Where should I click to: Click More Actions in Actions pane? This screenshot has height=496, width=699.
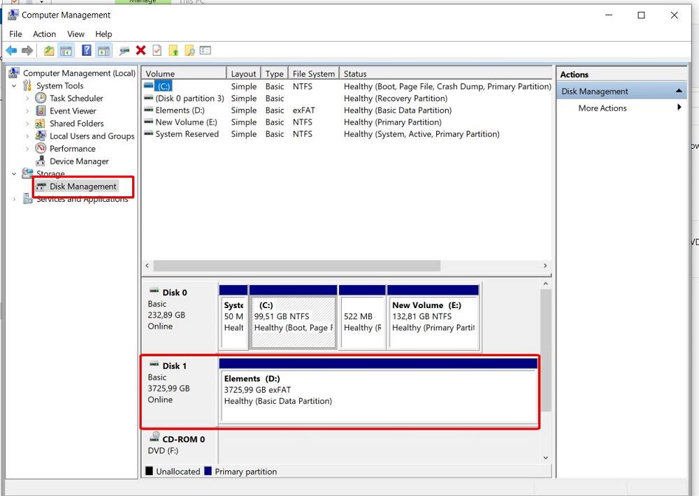click(603, 108)
